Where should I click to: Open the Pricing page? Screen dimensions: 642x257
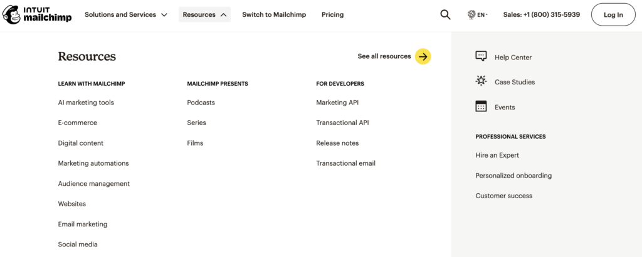332,14
